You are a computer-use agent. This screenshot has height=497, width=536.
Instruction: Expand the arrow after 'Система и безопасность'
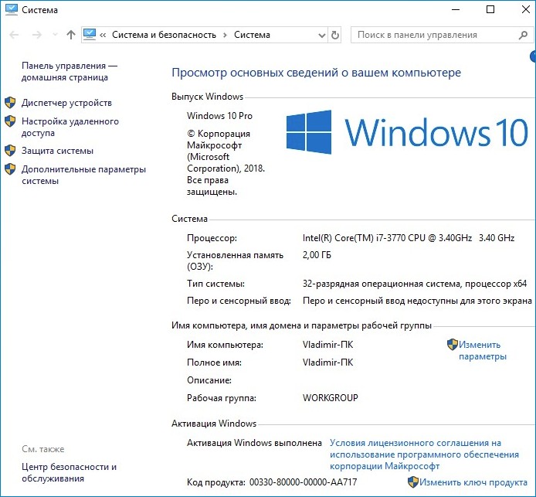tap(225, 35)
